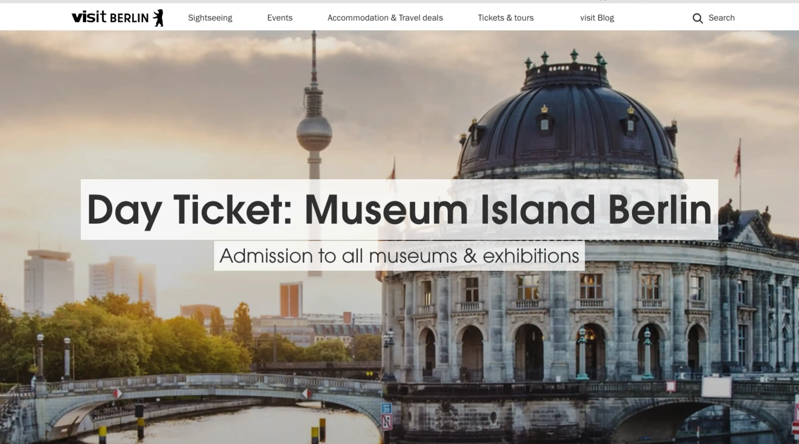
Task: Click the 'visit' wordmark in the logo
Action: click(x=89, y=17)
